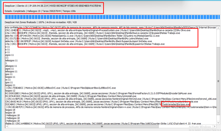Click the horizontal scrollbar left arrow
The height and width of the screenshot is (131, 221).
pyautogui.click(x=7, y=127)
